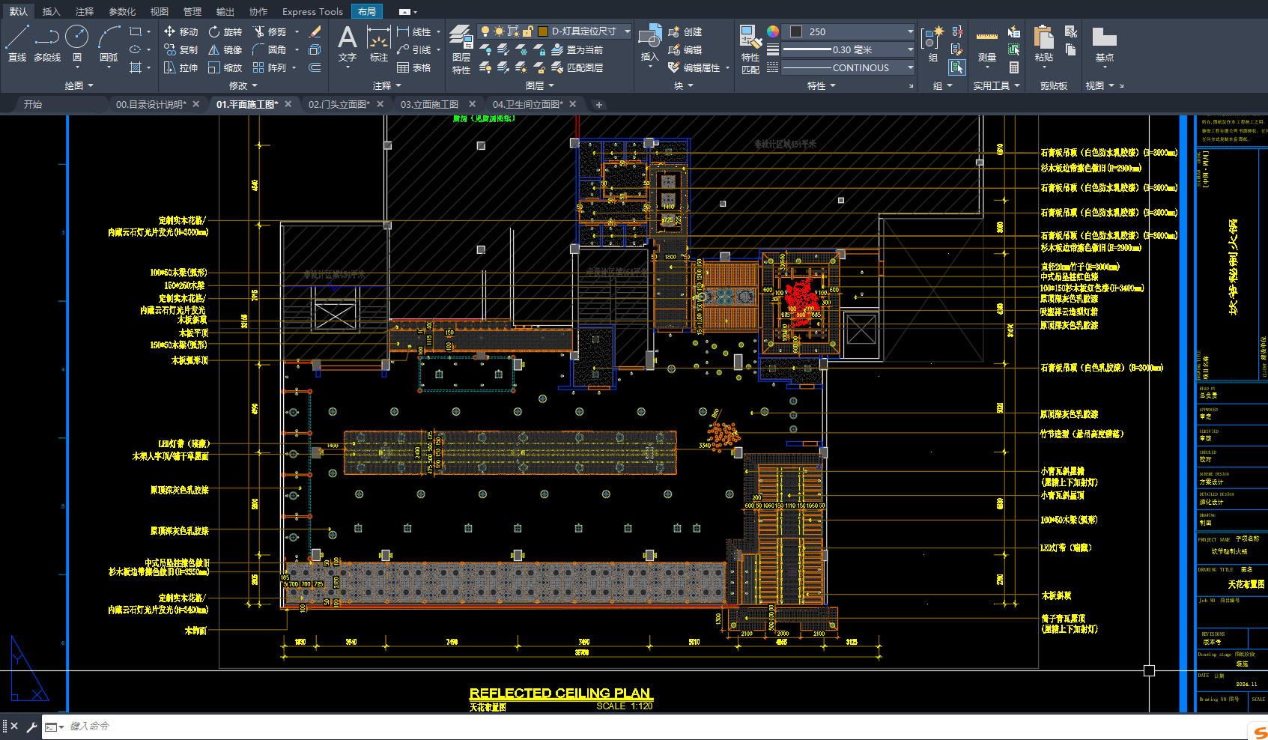
Task: Click the dark color 250 swatch
Action: tap(796, 31)
